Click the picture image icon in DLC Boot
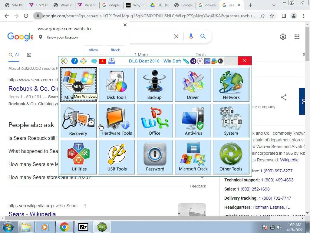Screen dimensions: 310x233 207,61
